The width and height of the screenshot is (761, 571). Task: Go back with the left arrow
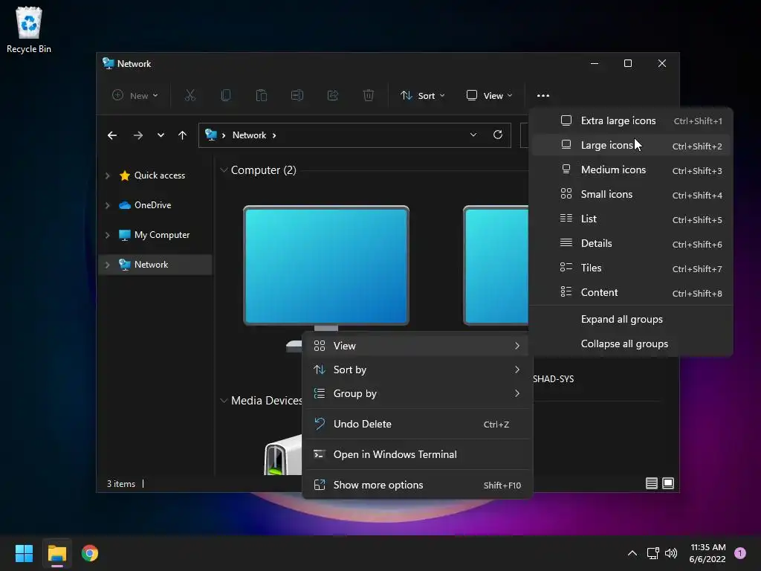pos(112,135)
